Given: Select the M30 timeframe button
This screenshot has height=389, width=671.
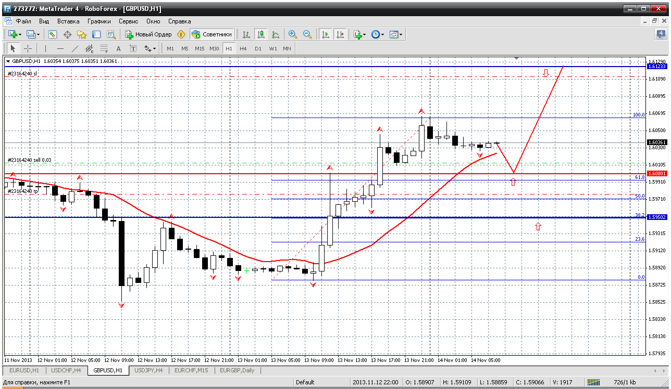Looking at the screenshot, I should pos(214,48).
